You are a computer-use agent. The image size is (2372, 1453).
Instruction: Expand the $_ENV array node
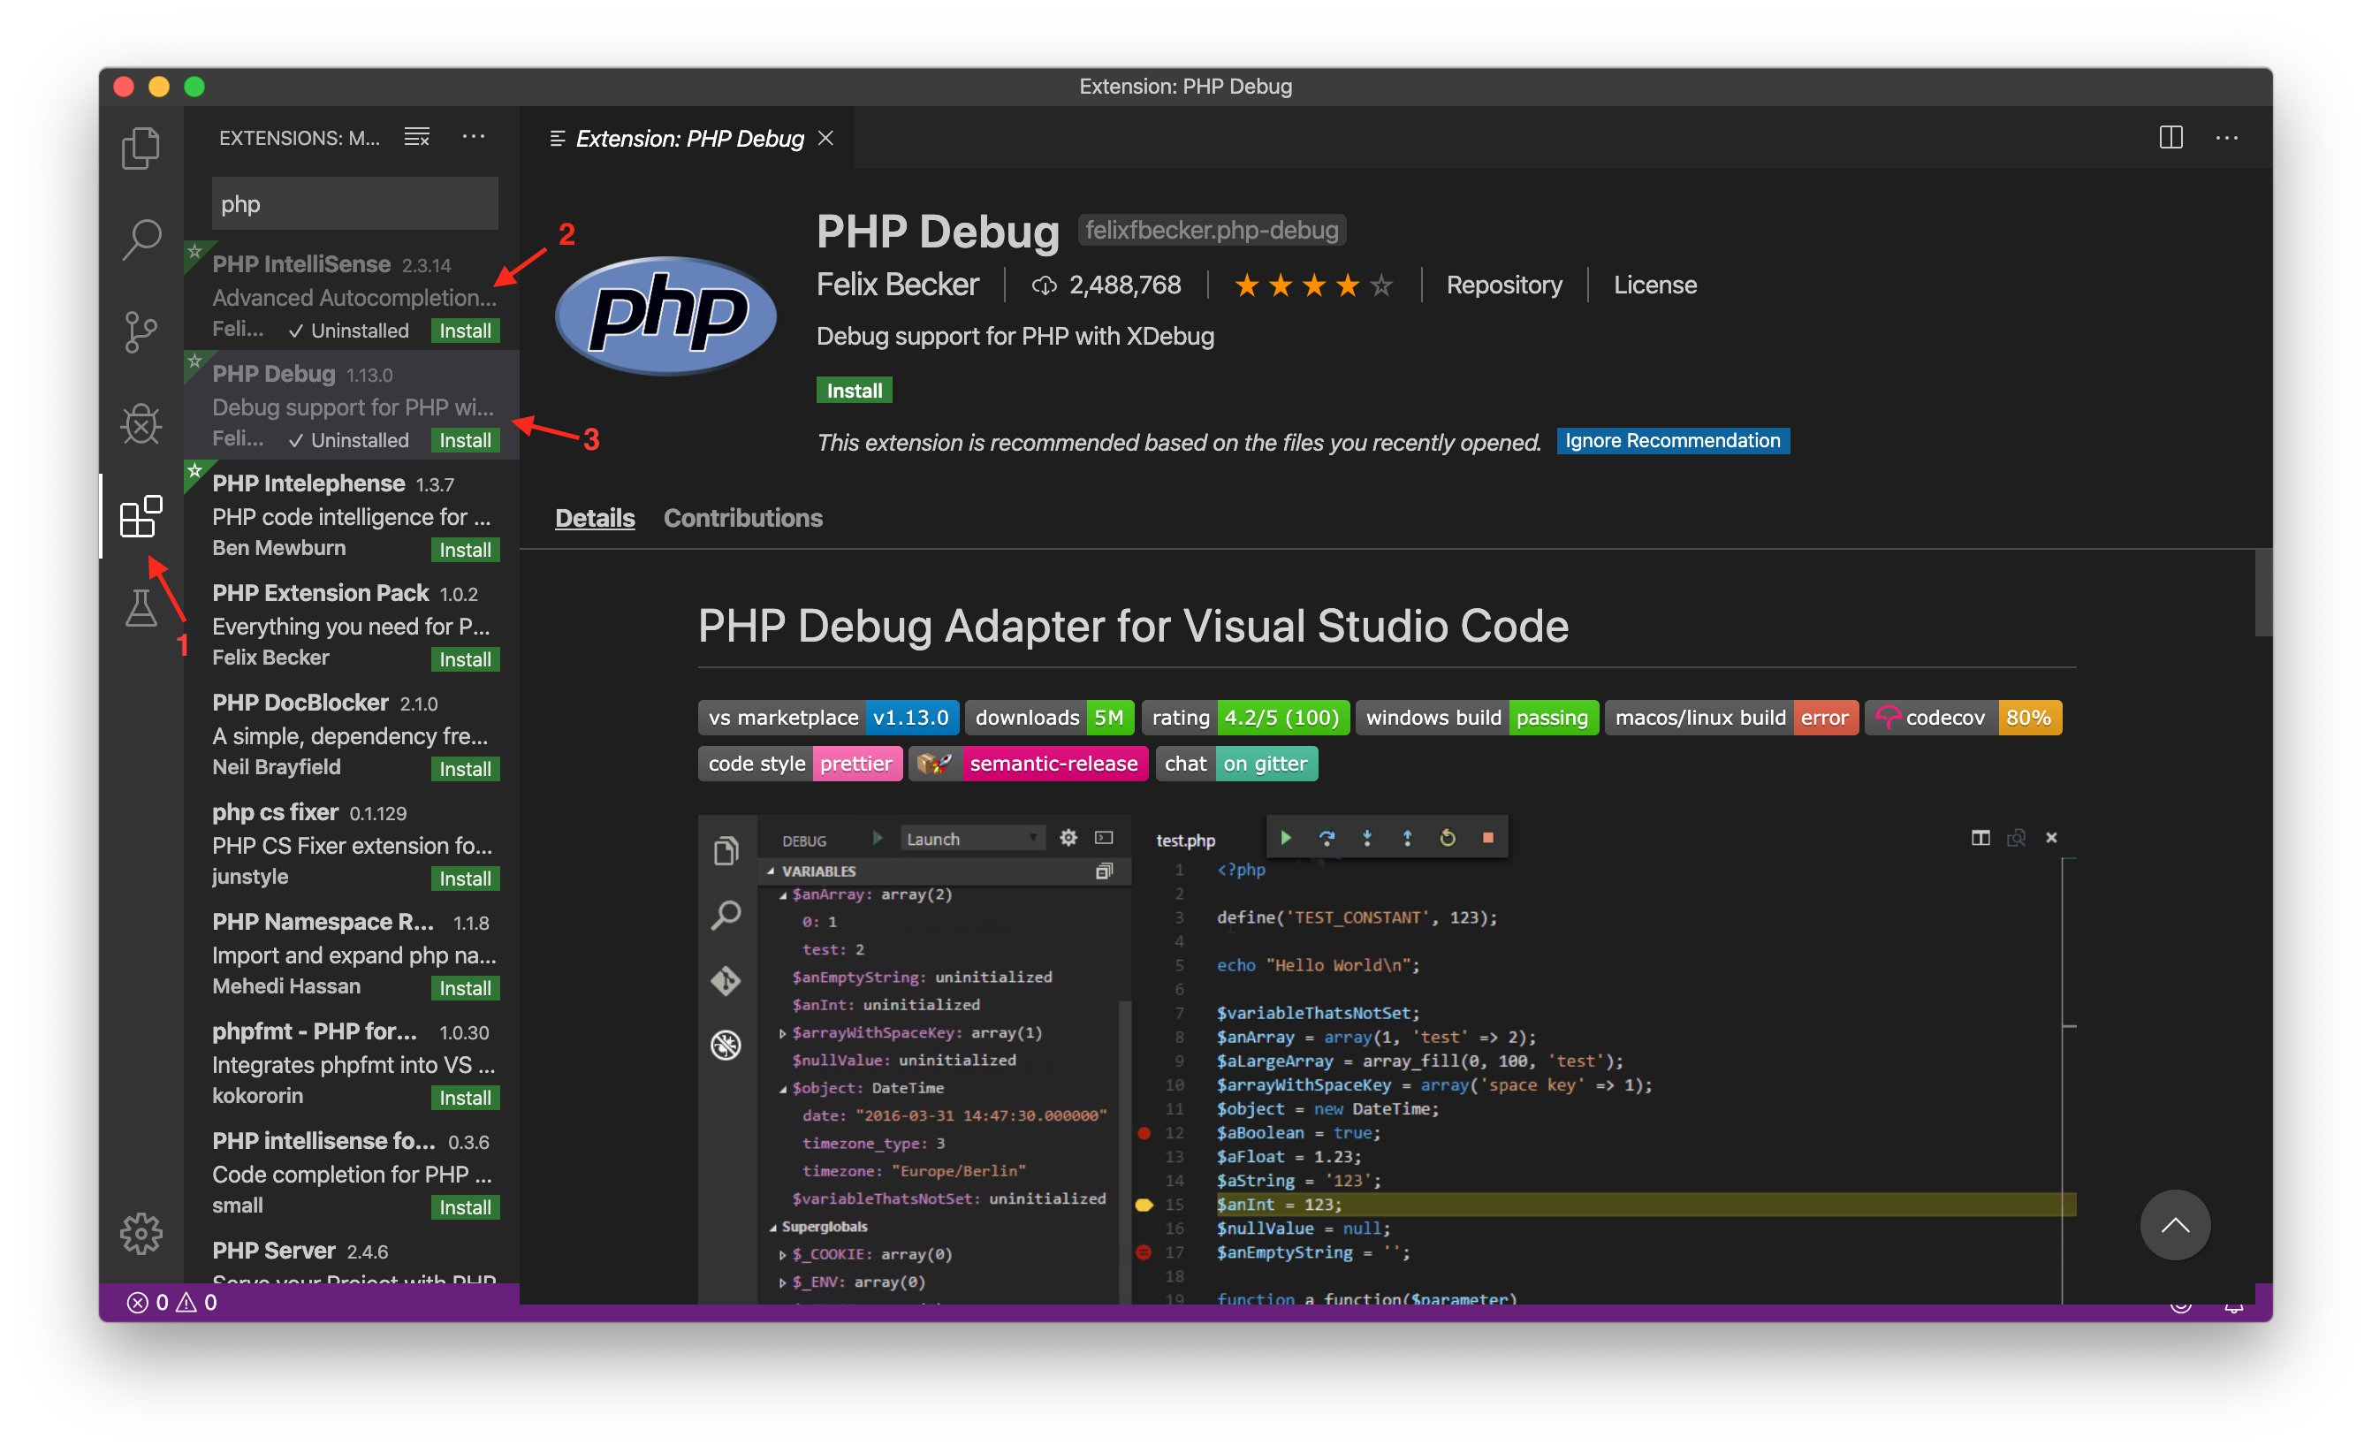783,1282
